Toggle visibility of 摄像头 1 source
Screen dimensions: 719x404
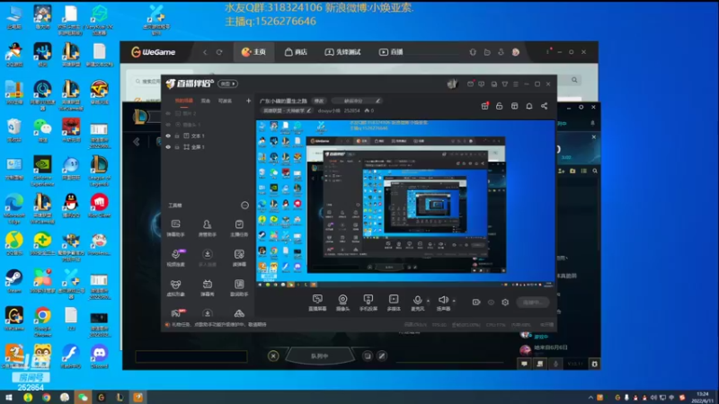[168, 125]
